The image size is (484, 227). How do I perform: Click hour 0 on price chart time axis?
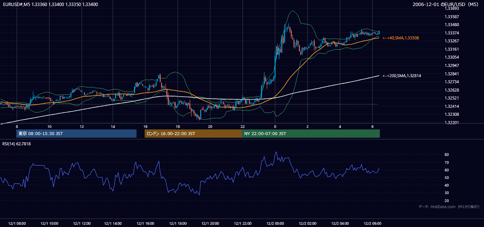click(x=275, y=126)
